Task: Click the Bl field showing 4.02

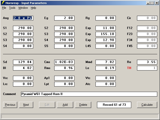Action: [23, 68]
